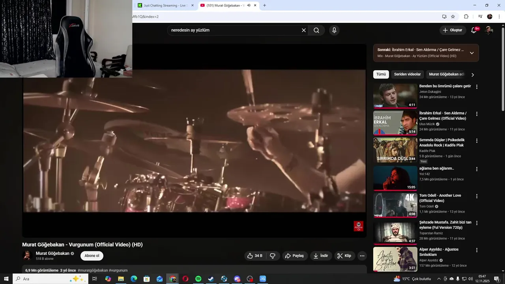
Task: Open Benden bu ömrümü çalanı getir thumbnail
Action: click(x=395, y=96)
